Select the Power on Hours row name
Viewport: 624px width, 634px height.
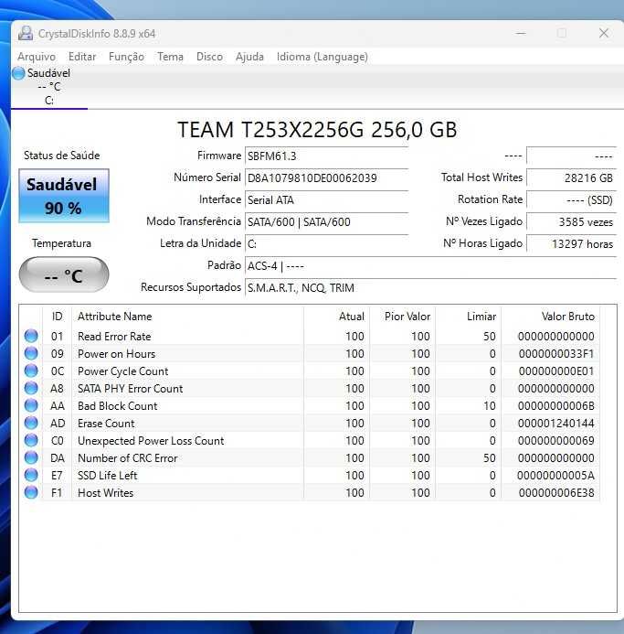click(116, 354)
